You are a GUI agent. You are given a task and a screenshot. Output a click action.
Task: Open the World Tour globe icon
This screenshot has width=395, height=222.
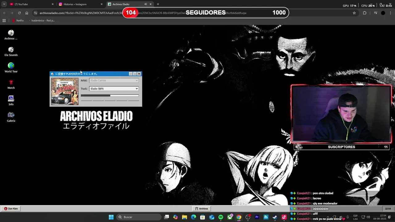coord(11,68)
